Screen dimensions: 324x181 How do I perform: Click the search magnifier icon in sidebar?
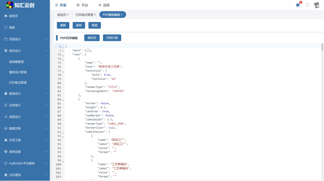click(x=6, y=27)
